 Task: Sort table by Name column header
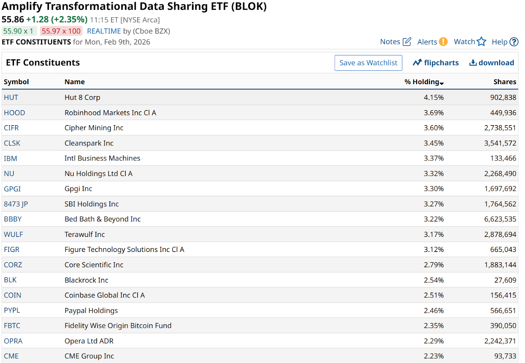coord(74,82)
